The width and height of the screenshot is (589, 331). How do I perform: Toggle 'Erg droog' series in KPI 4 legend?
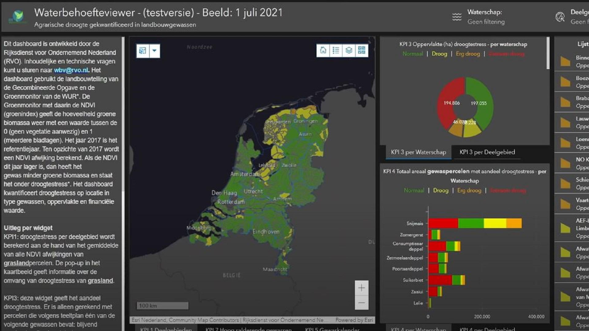469,191
